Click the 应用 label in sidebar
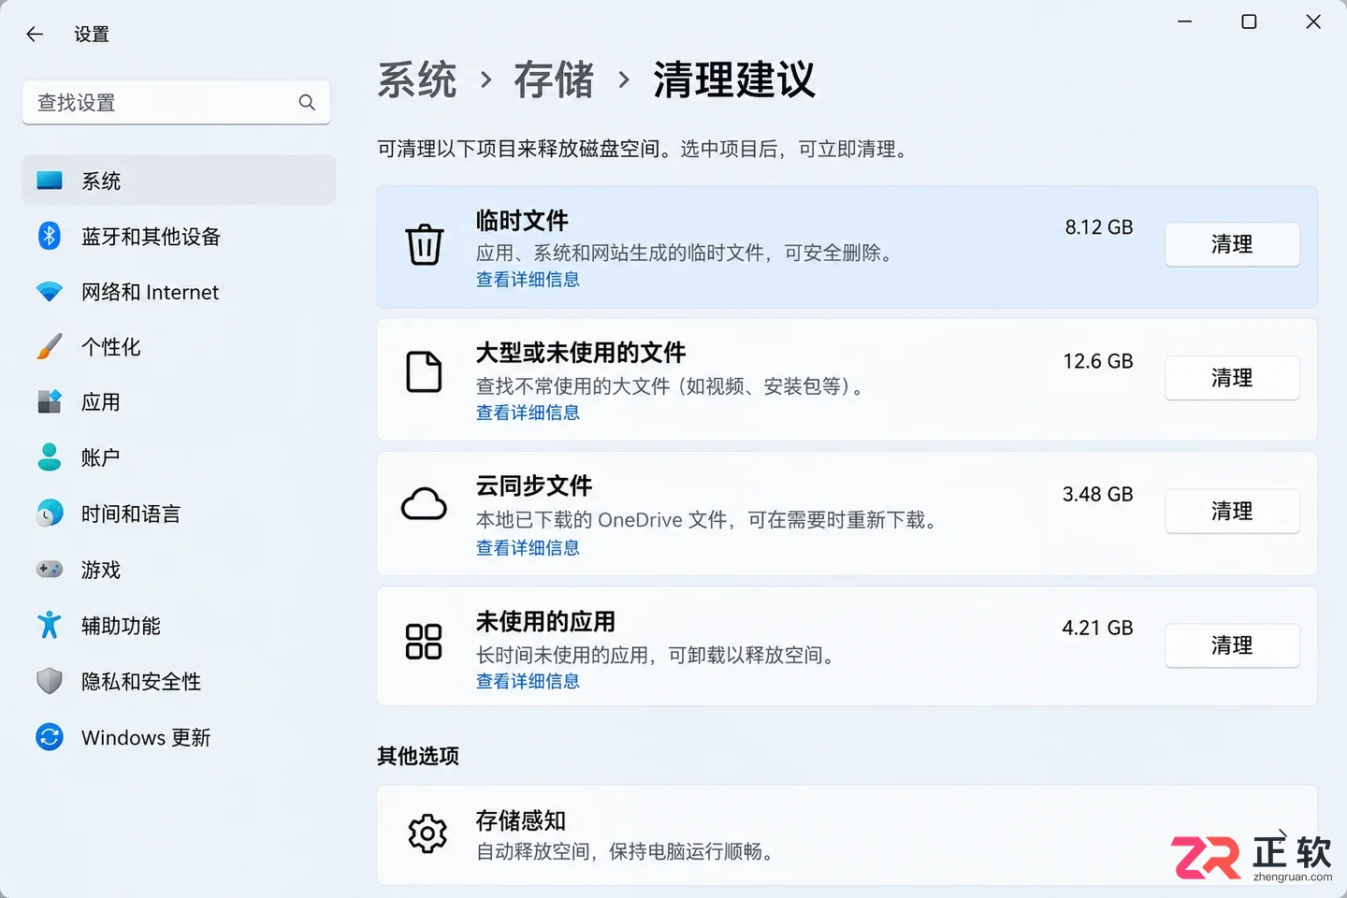 pyautogui.click(x=101, y=402)
